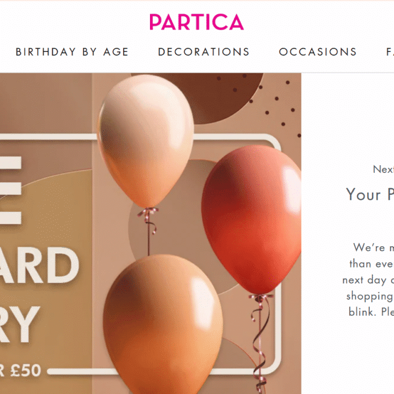Click the 'shopping' paragraph line
394x394 pixels.
tap(369, 296)
